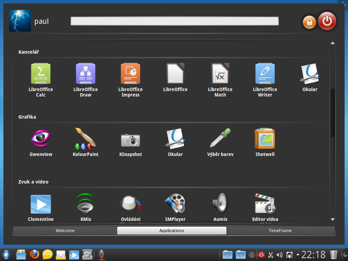This screenshot has width=348, height=261.
Task: Click the scroll-down arrow of the app list
Action: click(x=332, y=220)
